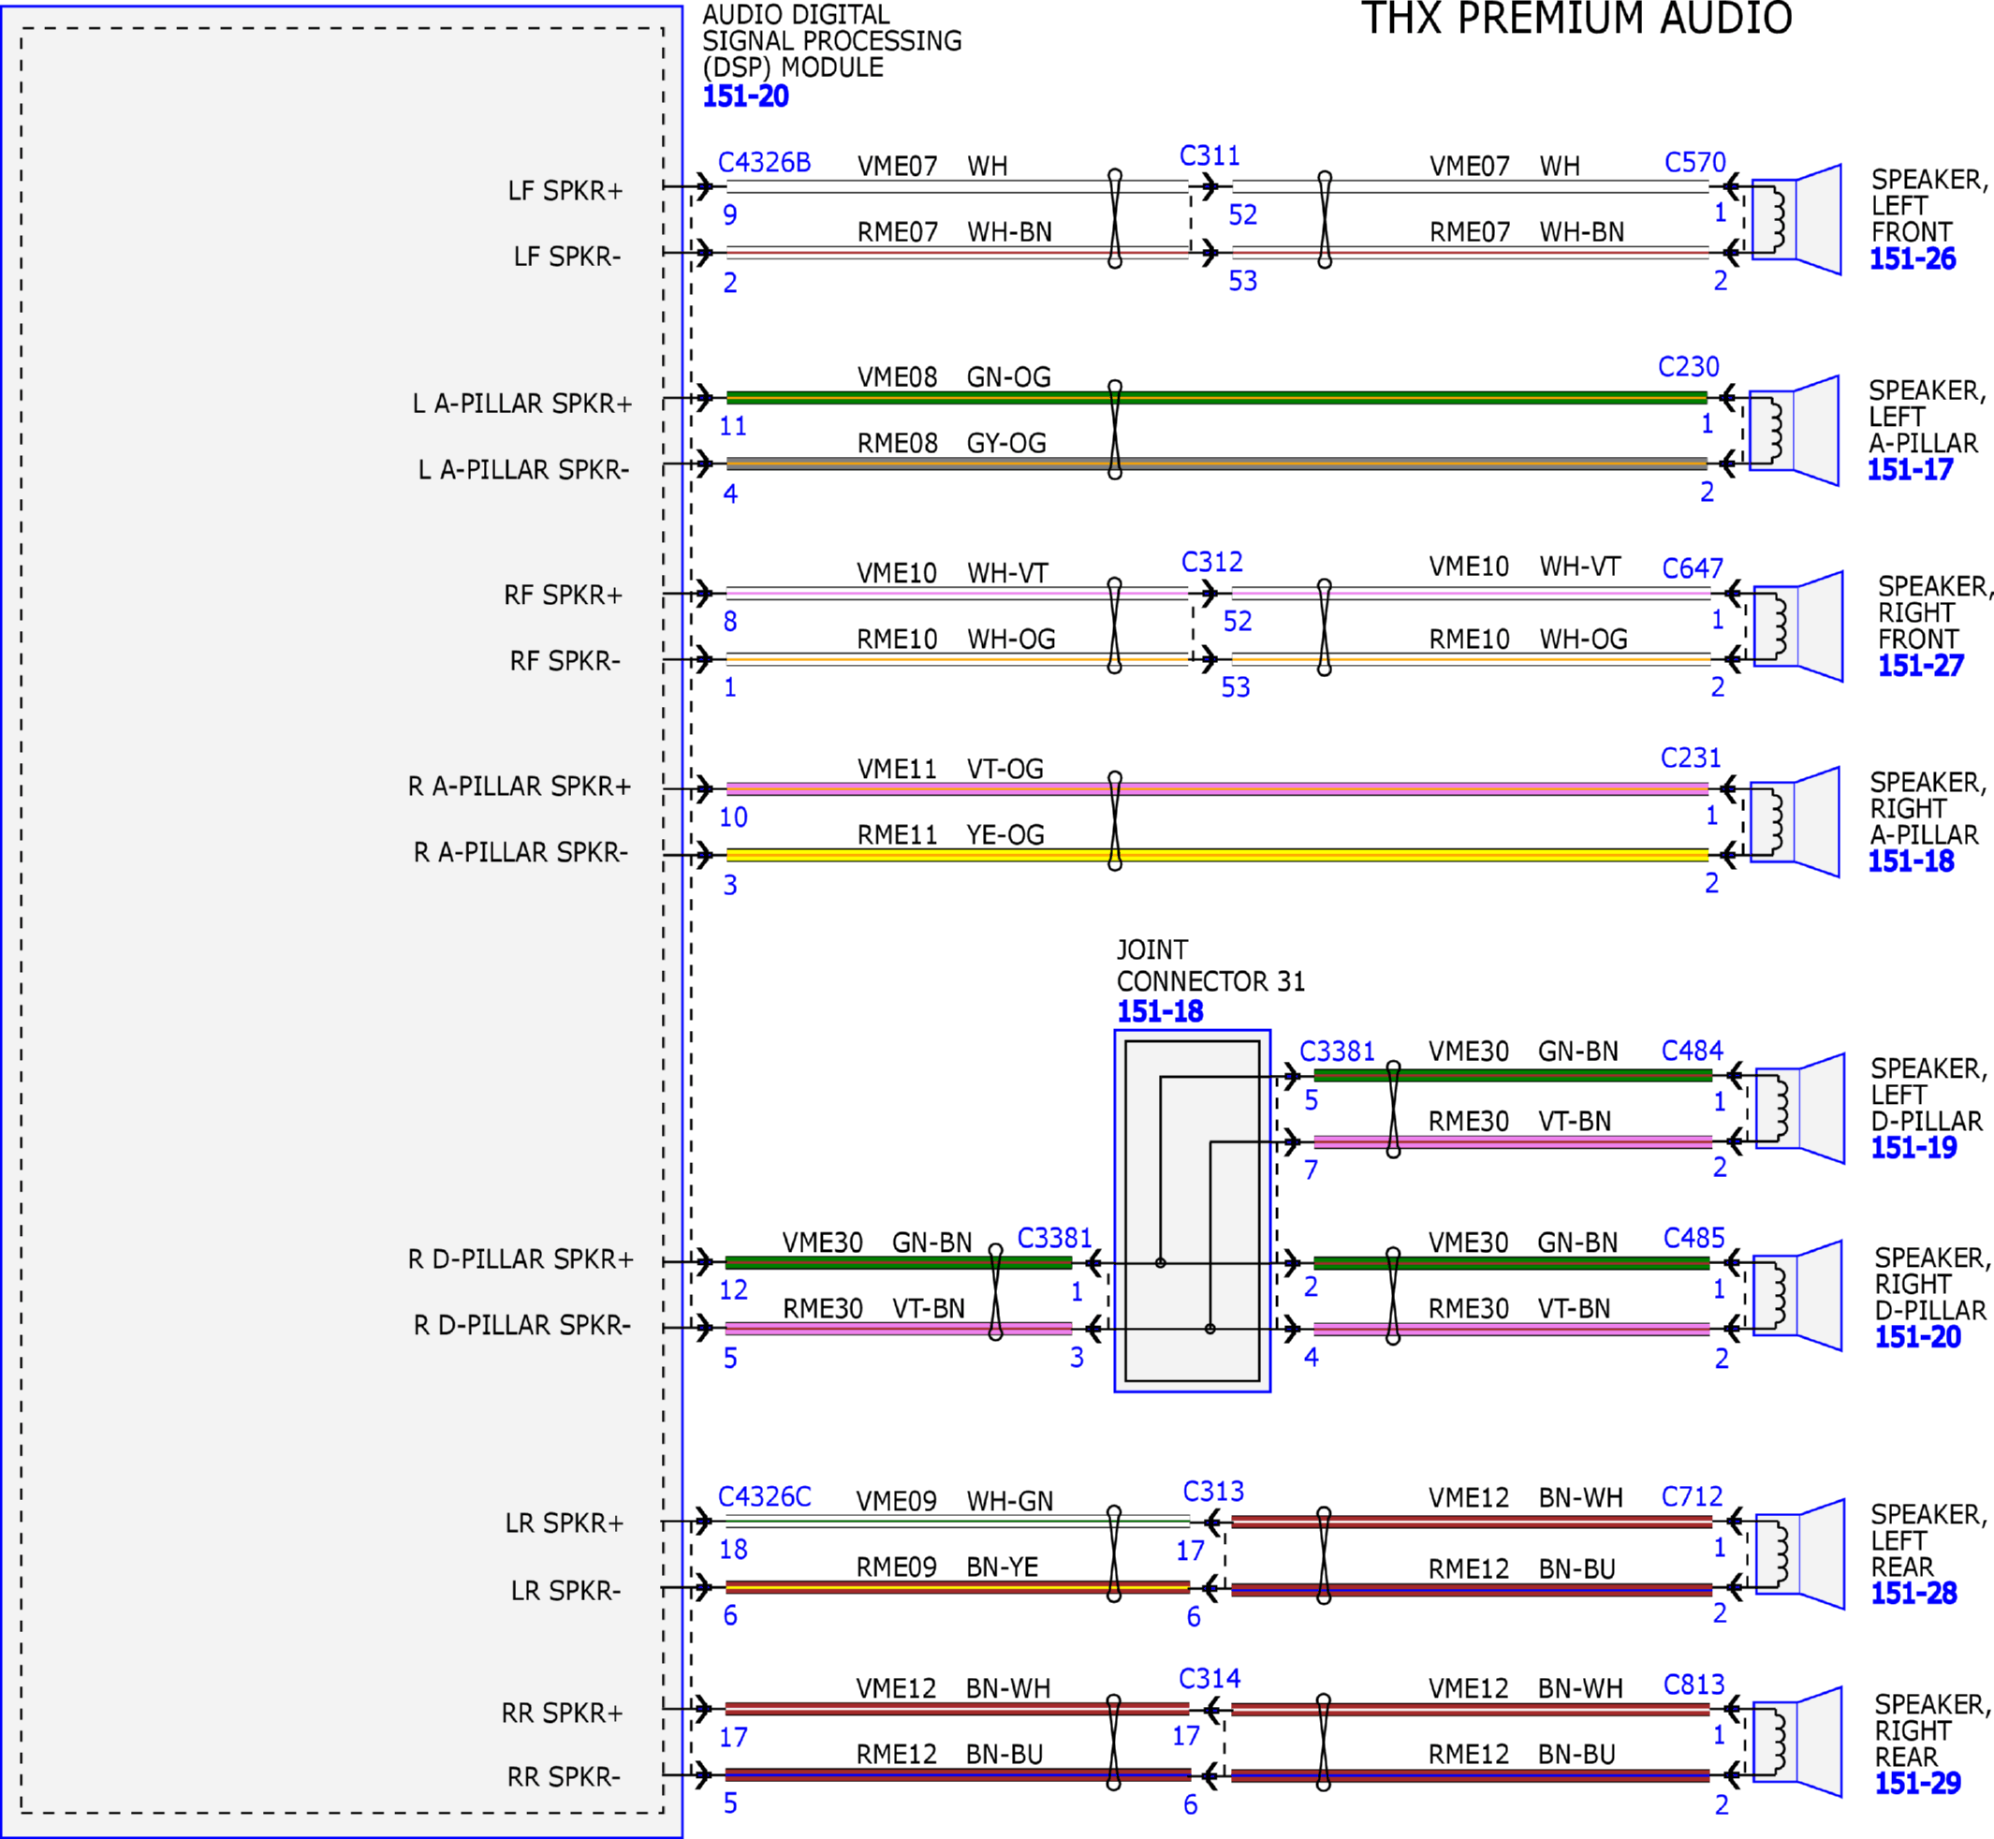Select the VME11 VT-OG wire label
1994x1839 pixels.
pos(950,770)
